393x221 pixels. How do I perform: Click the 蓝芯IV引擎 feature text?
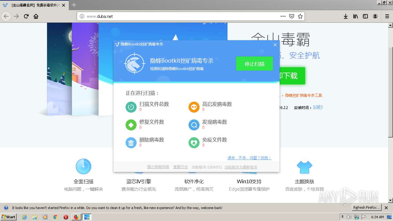tap(139, 181)
